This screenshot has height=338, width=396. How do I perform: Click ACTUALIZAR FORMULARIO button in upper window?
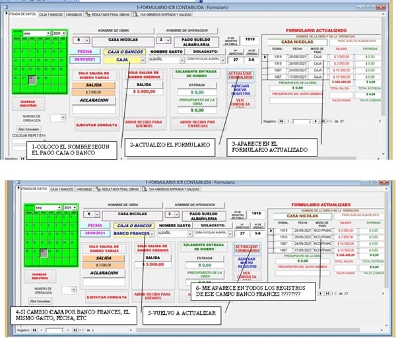pos(241,75)
